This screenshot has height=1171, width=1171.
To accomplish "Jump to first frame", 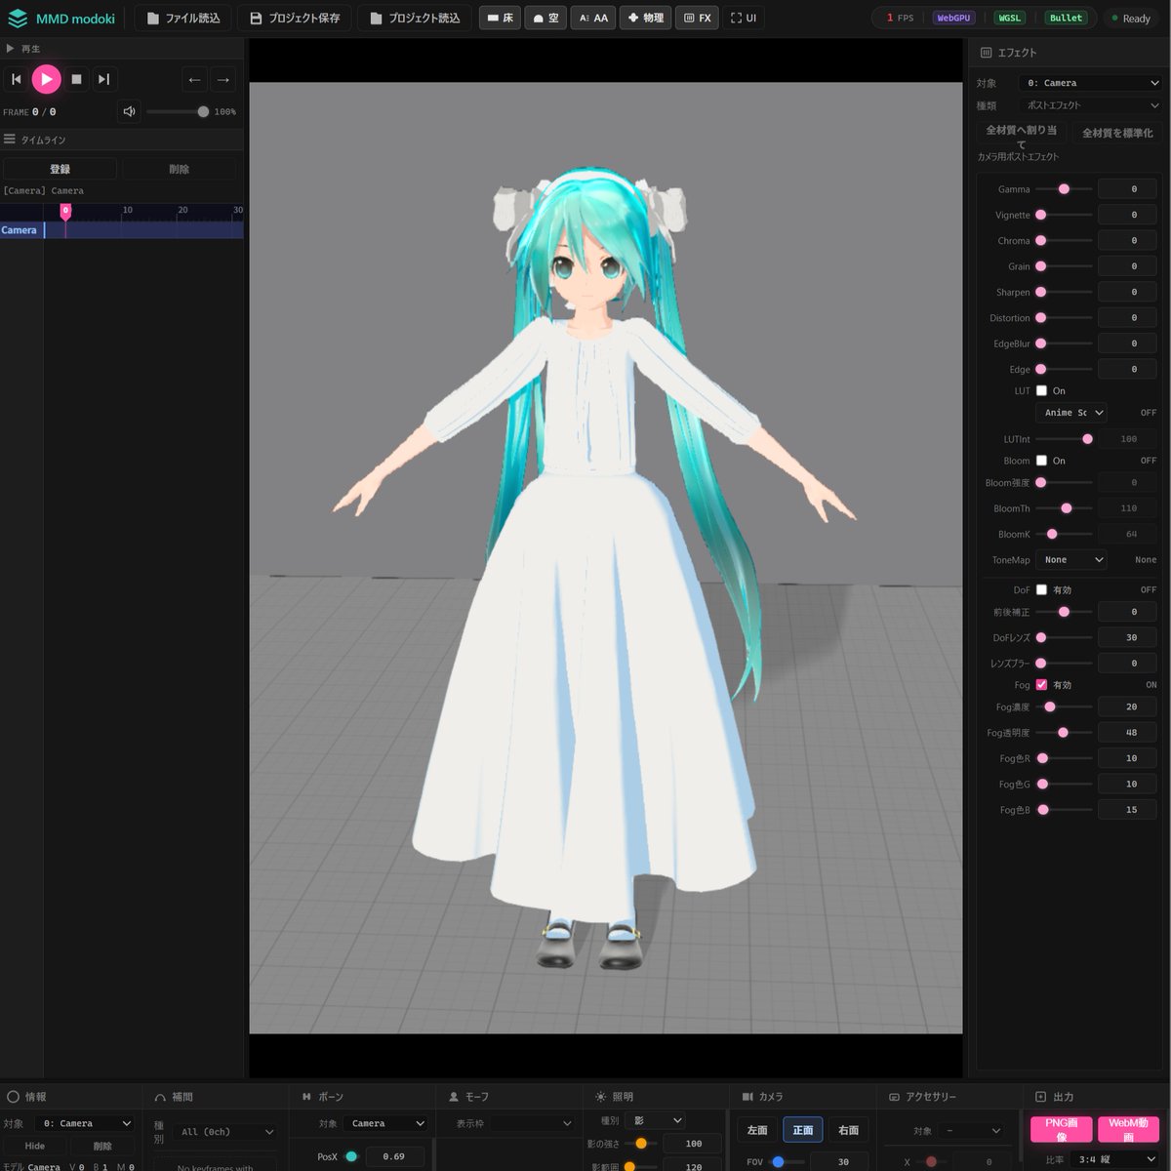I will (x=16, y=79).
